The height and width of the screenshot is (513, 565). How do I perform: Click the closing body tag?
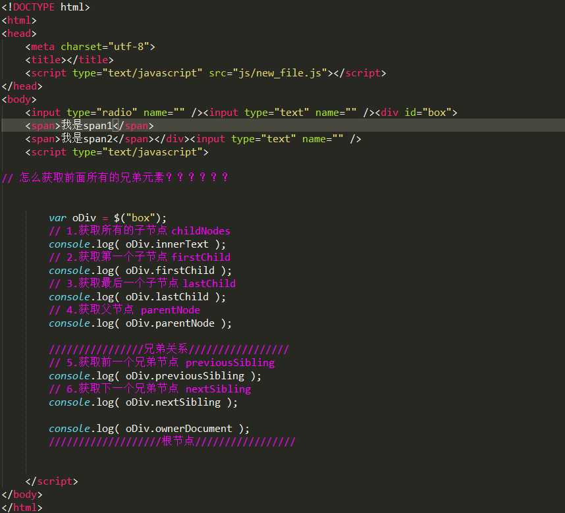tap(22, 495)
